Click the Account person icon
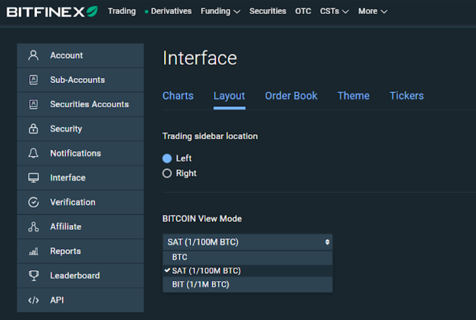Viewport: 476px width, 320px height. 34,55
